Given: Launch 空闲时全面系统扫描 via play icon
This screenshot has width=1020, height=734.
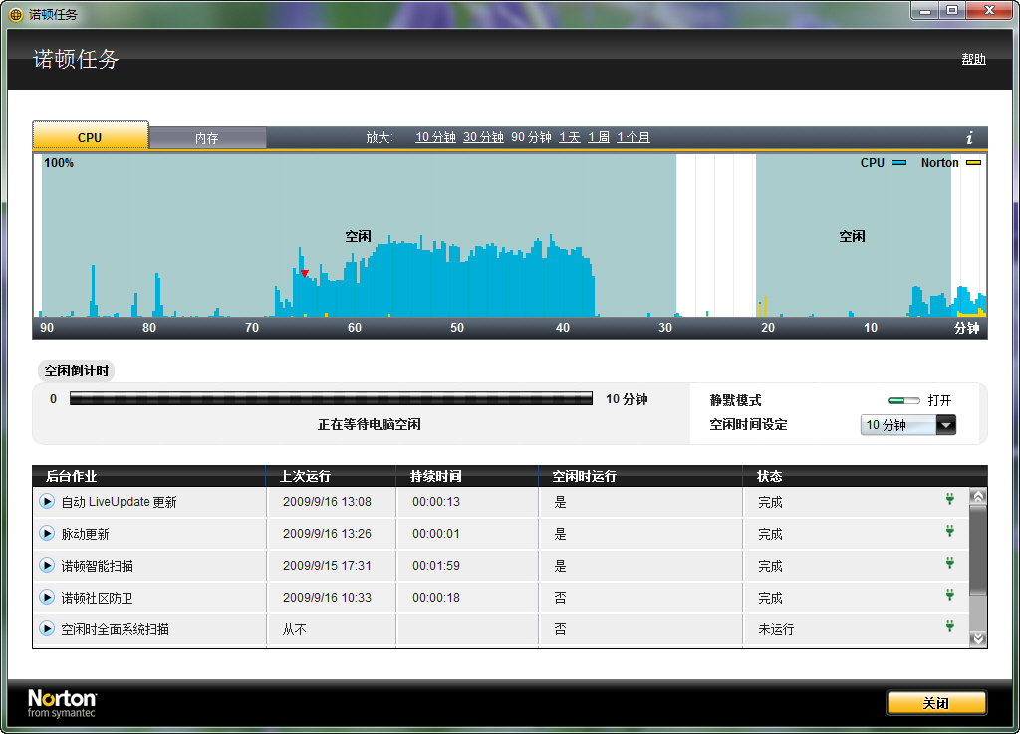Looking at the screenshot, I should click(47, 628).
